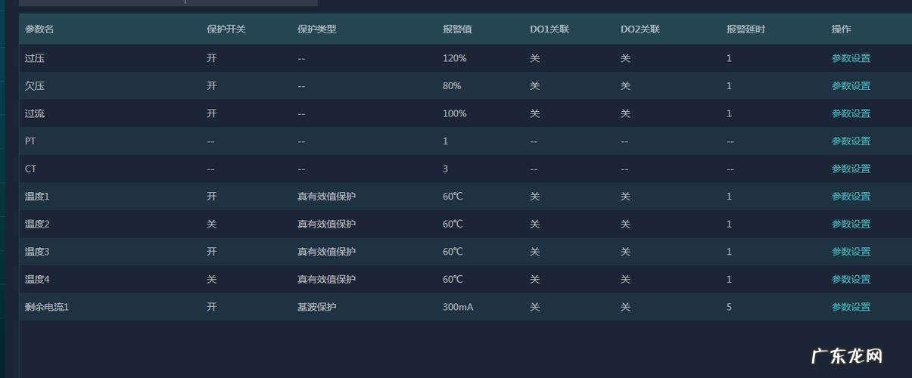Open 参数设置 for the 过压 row

coord(851,58)
